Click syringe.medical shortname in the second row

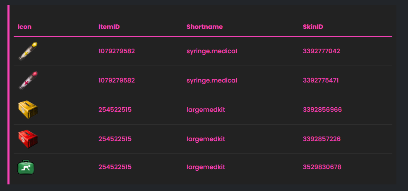212,80
